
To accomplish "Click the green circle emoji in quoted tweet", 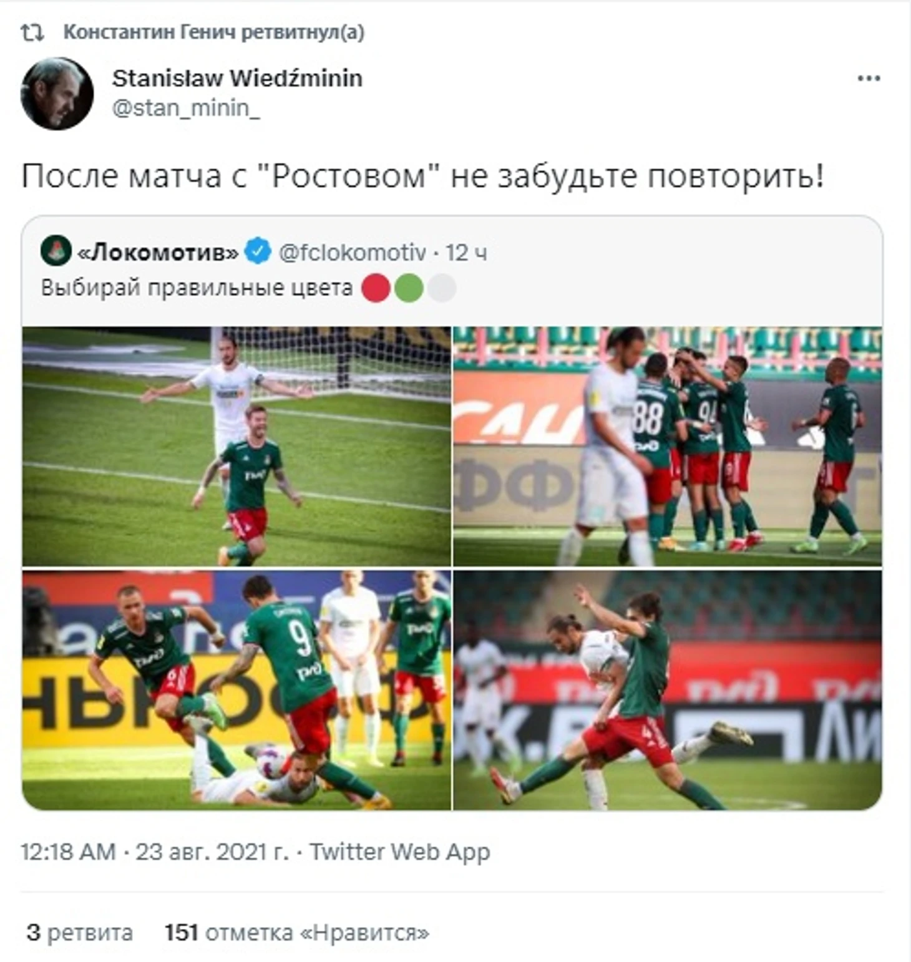I will 409,289.
